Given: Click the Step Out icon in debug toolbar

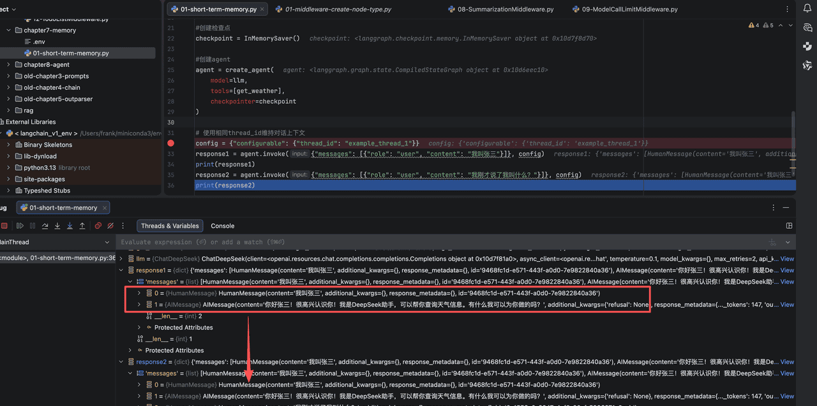Looking at the screenshot, I should 82,226.
